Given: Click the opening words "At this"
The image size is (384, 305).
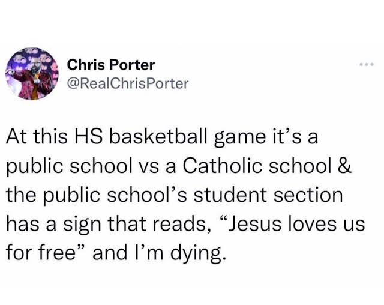Looking at the screenshot, I should [x=37, y=137].
